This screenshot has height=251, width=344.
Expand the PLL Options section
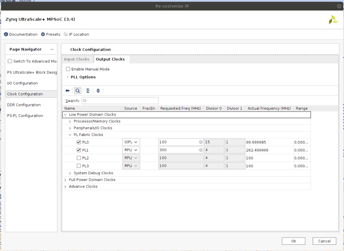coord(68,77)
